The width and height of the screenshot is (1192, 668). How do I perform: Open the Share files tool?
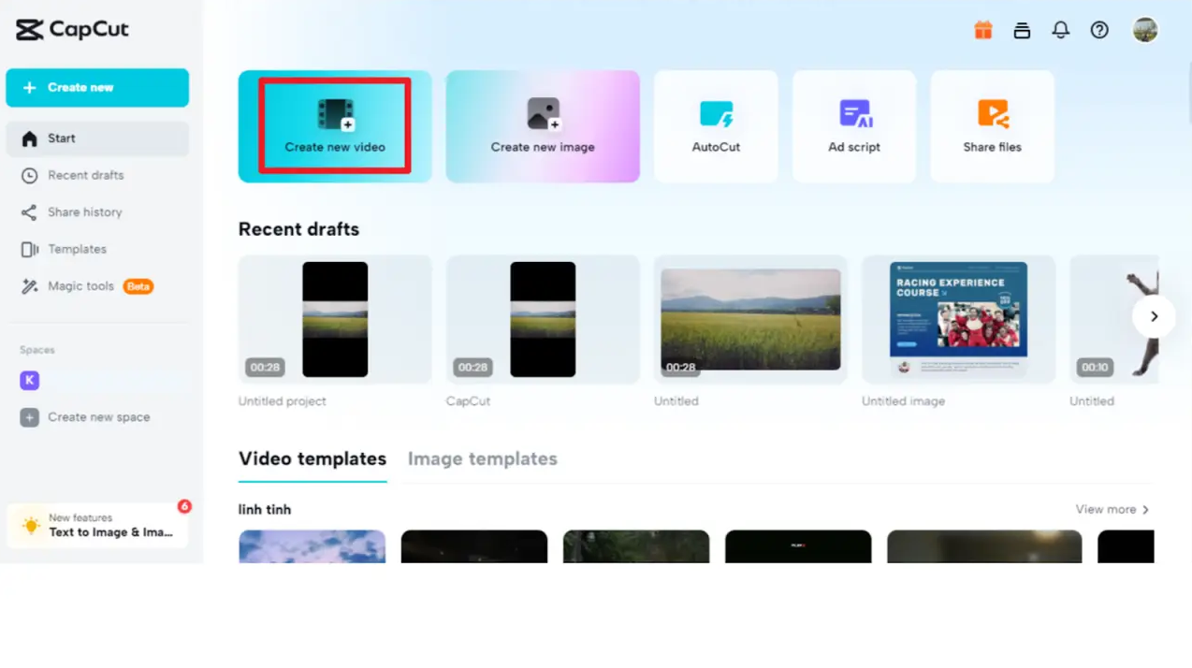[x=993, y=126]
